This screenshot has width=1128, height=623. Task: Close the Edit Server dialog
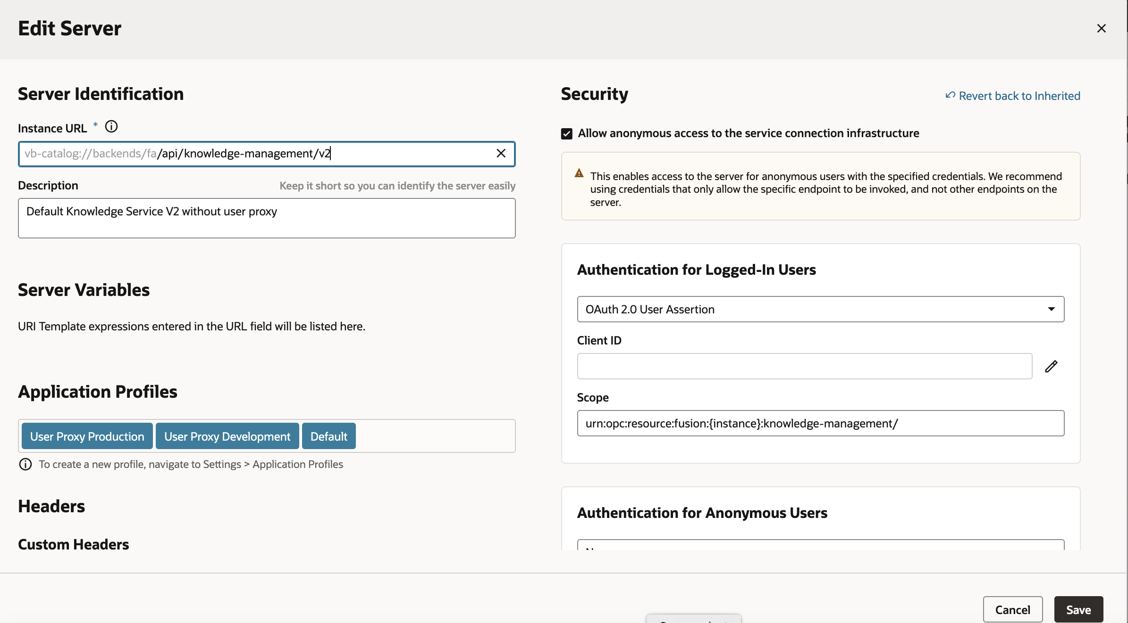[1101, 28]
